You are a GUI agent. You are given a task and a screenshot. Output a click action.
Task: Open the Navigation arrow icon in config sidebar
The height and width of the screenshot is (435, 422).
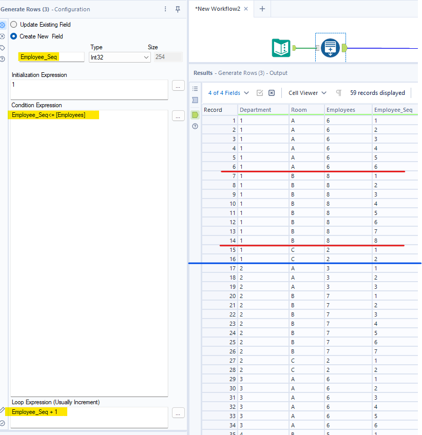point(3,36)
